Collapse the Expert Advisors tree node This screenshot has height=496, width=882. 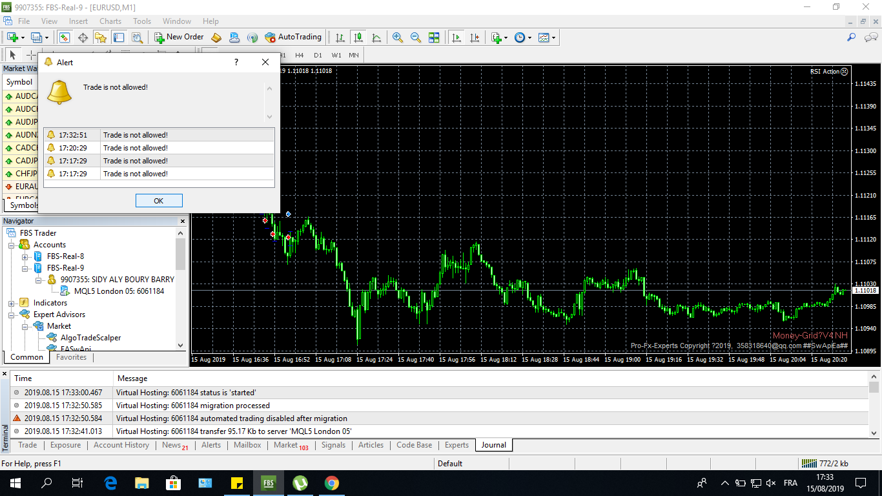[x=11, y=315]
